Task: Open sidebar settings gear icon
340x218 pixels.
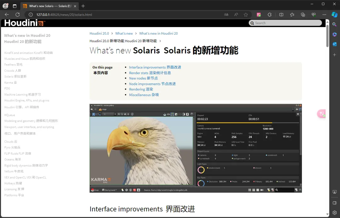Action: (335, 213)
